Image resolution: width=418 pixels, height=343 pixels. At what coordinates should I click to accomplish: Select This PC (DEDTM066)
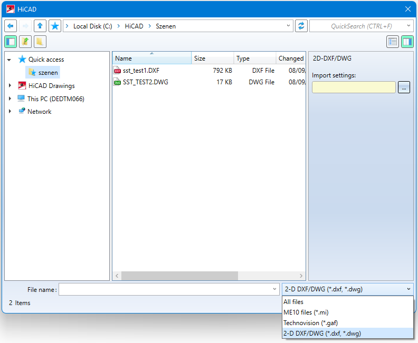[56, 99]
